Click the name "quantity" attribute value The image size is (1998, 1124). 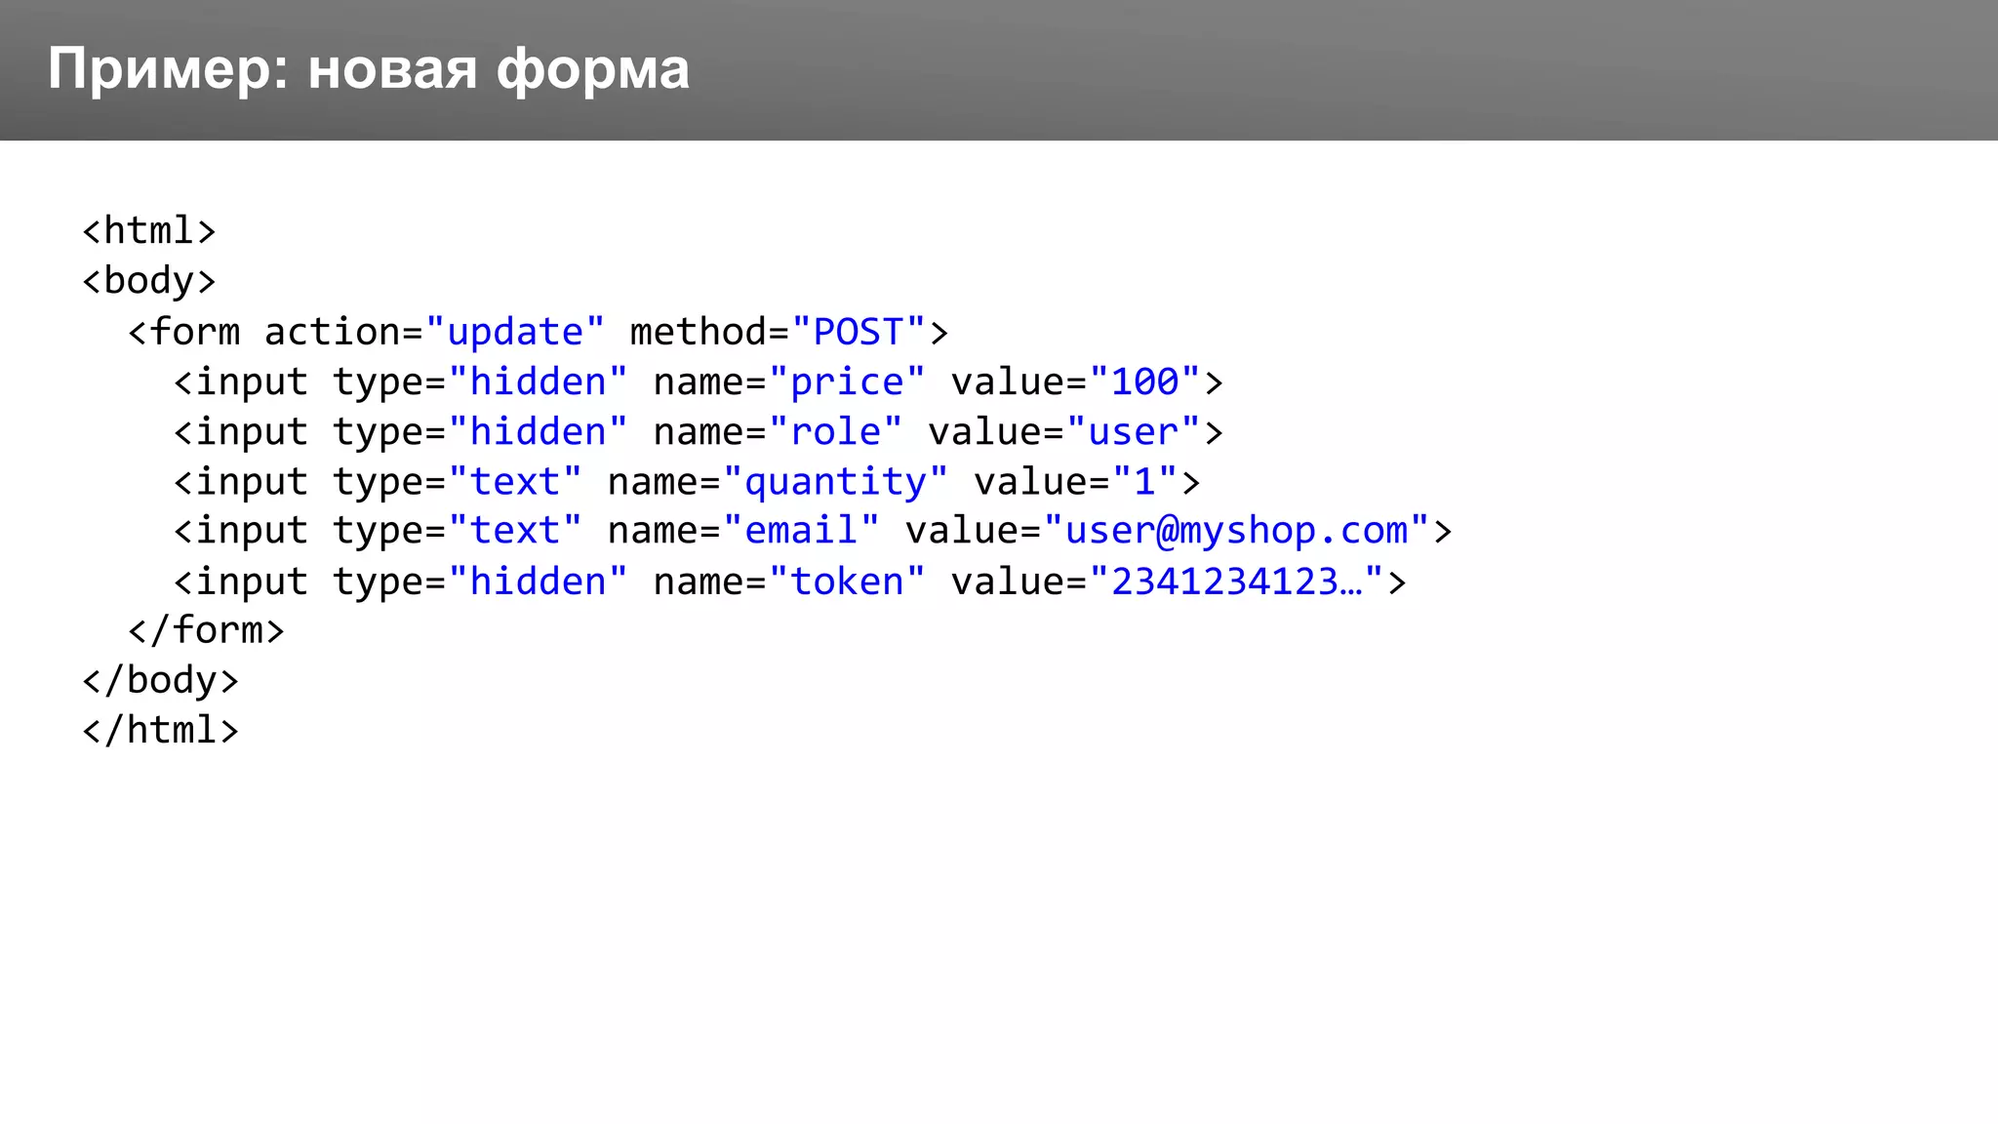[836, 482]
